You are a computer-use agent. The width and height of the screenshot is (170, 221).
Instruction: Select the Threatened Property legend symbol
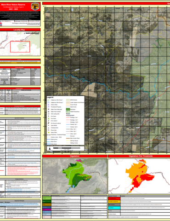pyautogui.click(x=49, y=107)
